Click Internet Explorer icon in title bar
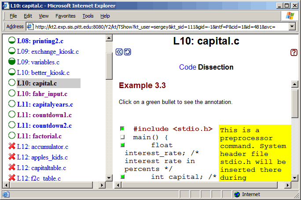This screenshot has width=301, height=200. [6, 6]
